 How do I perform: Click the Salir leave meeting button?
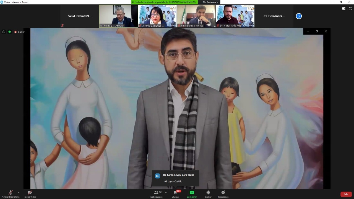pyautogui.click(x=346, y=194)
